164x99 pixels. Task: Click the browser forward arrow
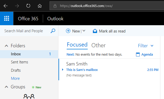(17, 6)
